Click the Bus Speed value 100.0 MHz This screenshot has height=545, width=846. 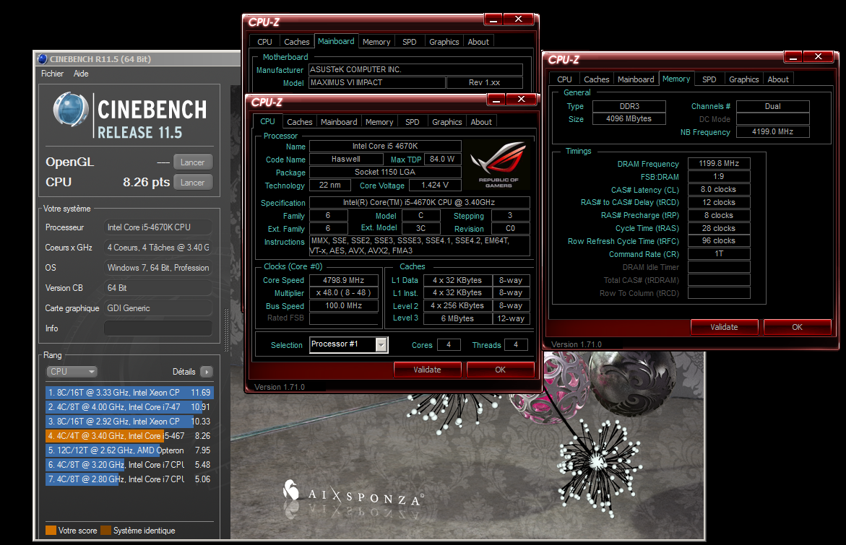tap(344, 305)
